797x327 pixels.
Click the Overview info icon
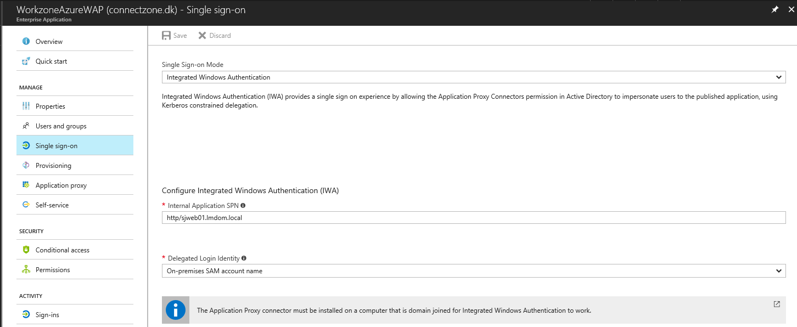click(26, 41)
